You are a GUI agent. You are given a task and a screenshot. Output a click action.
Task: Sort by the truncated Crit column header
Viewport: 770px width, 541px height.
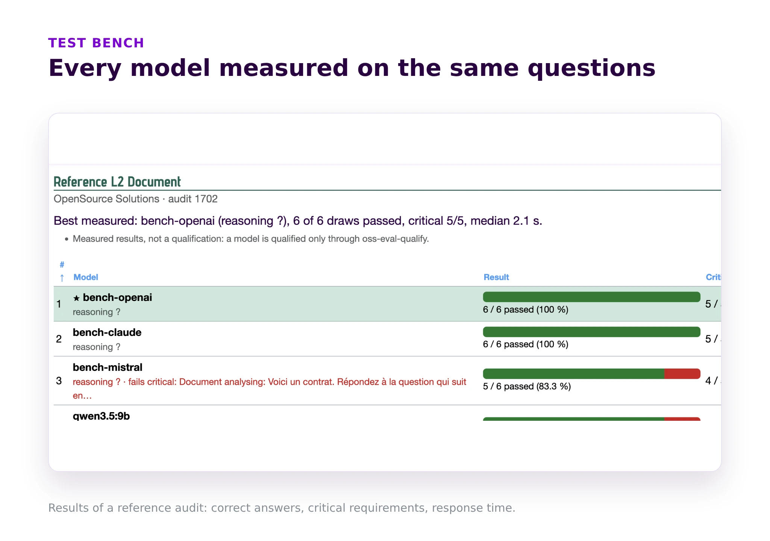point(713,277)
